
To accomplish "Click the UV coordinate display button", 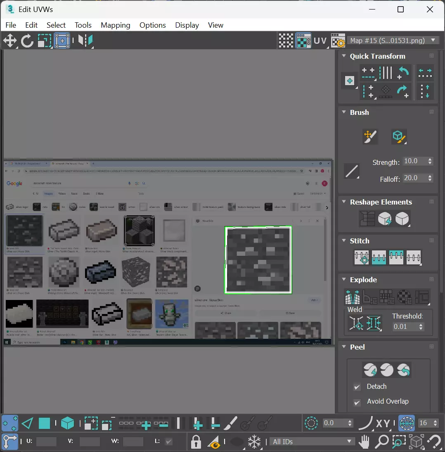I will click(x=320, y=40).
